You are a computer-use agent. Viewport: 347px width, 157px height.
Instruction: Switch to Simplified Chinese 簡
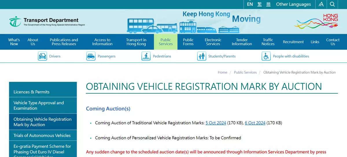click(x=268, y=4)
